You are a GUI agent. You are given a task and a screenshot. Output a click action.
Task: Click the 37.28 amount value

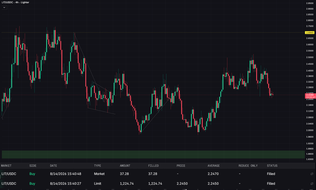click(x=124, y=174)
